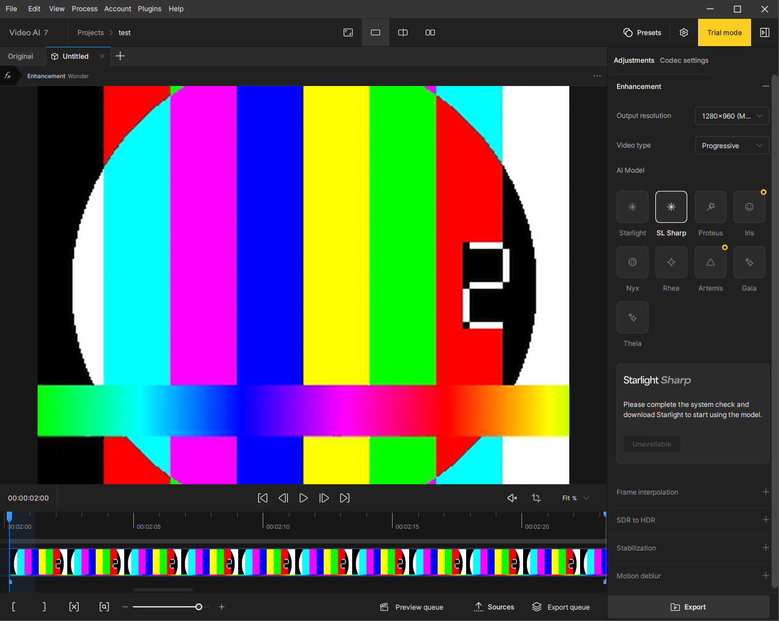
Task: Click the crop icon below preview
Action: click(x=536, y=498)
